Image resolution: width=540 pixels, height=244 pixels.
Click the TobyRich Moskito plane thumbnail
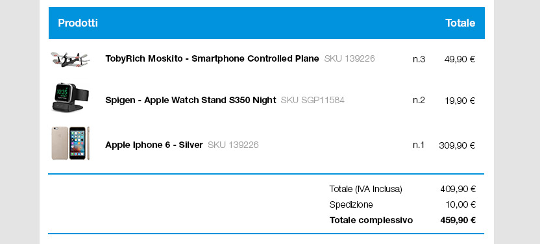click(70, 60)
